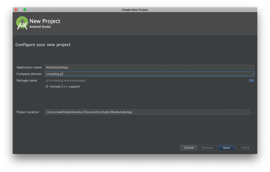This screenshot has height=172, width=270.
Task: Close the Create New Project window
Action: coord(16,10)
